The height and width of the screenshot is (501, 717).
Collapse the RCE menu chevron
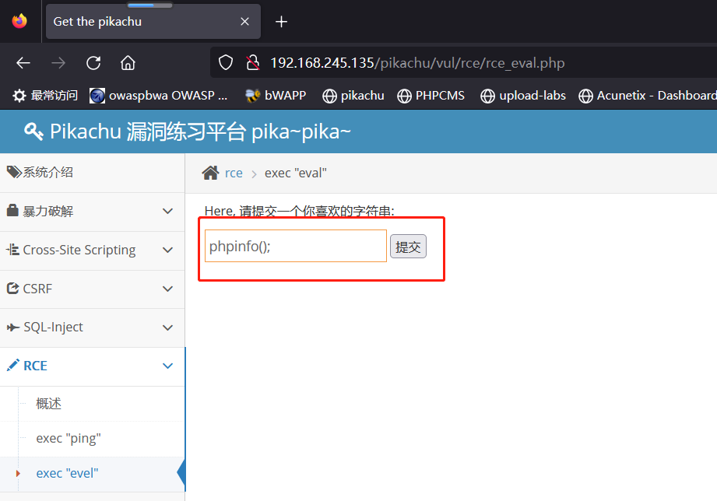click(168, 366)
